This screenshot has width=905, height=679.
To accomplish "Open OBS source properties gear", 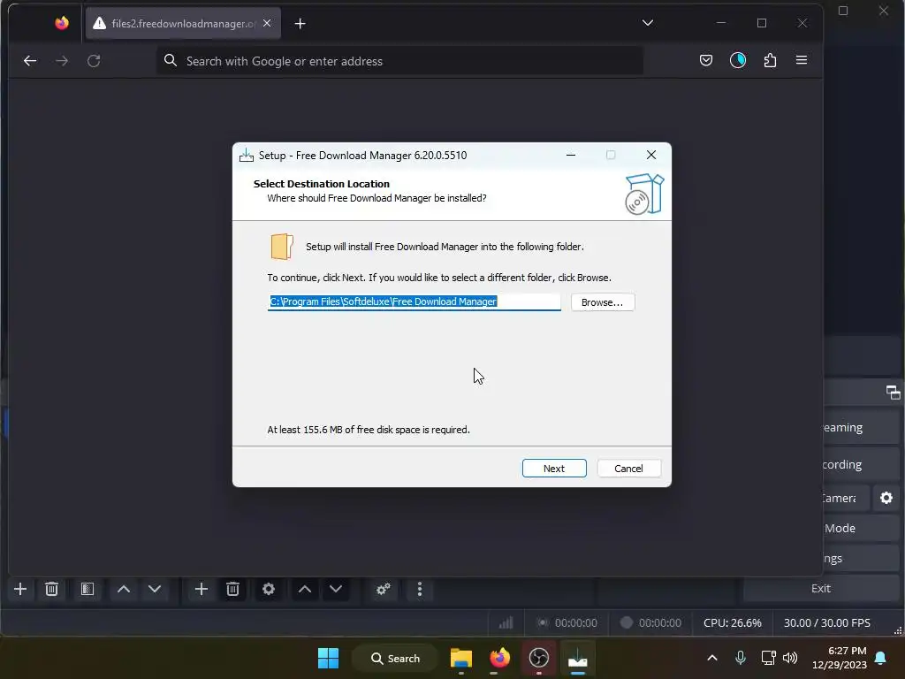I will pyautogui.click(x=269, y=589).
